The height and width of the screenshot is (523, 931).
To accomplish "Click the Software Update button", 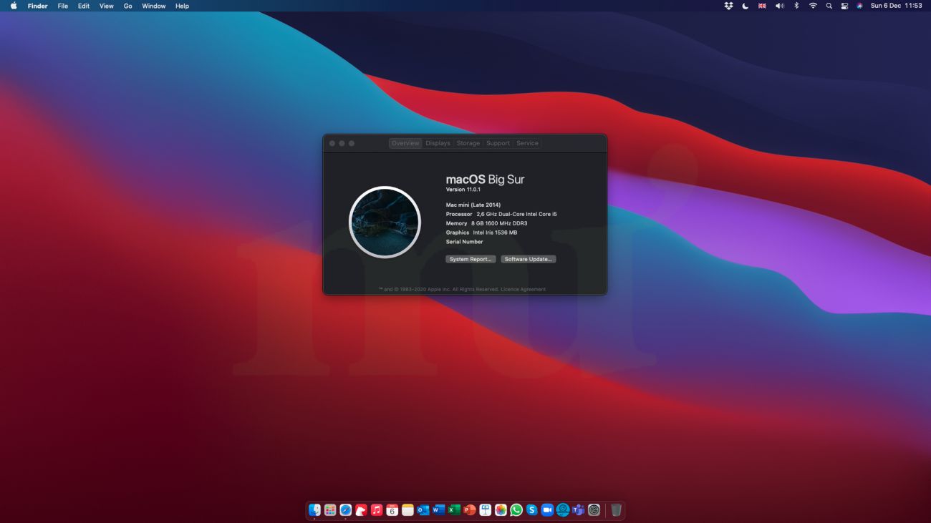I will [529, 259].
